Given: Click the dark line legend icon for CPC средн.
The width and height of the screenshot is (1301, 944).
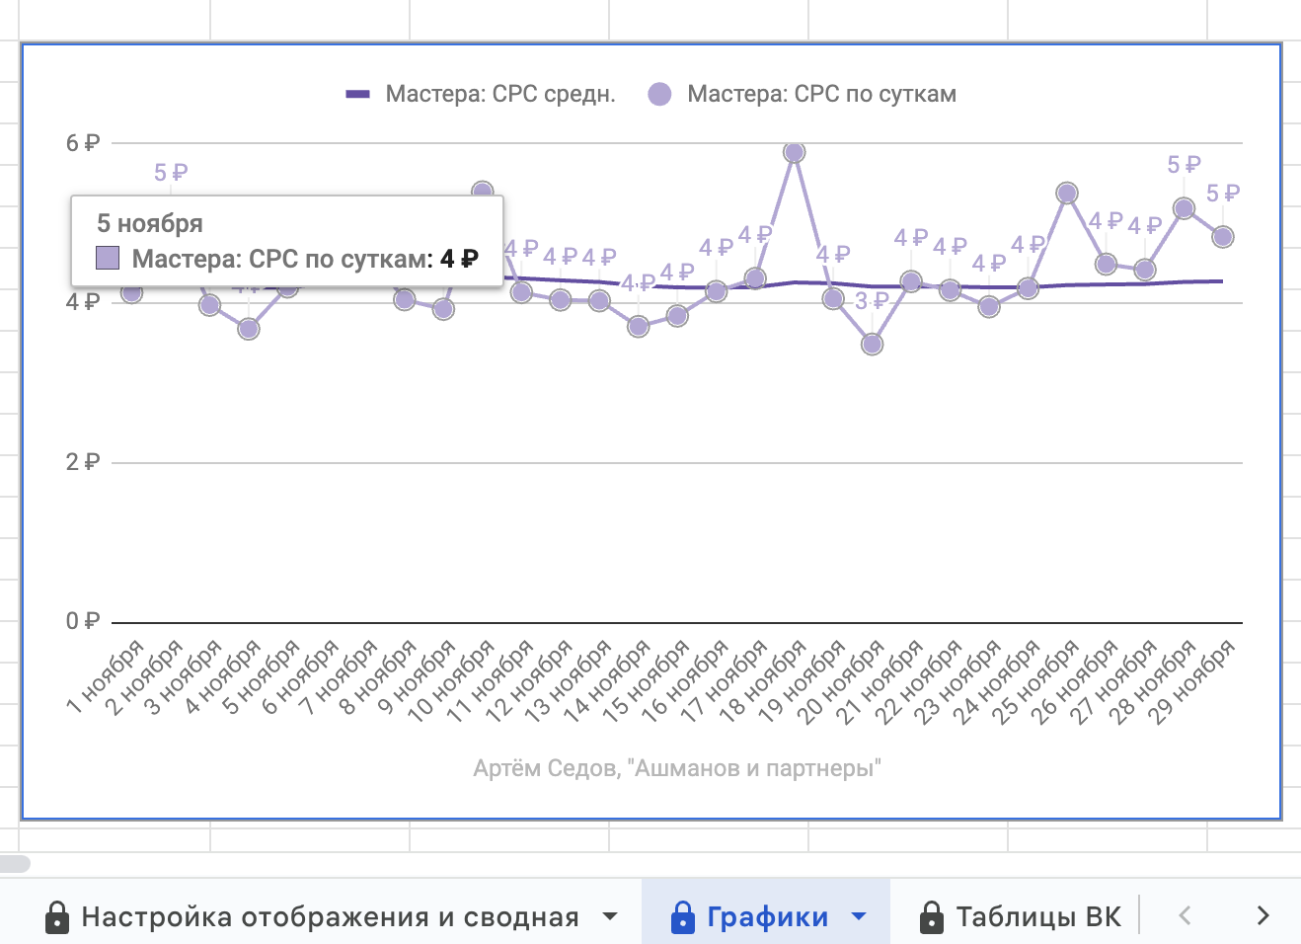Looking at the screenshot, I should click(x=357, y=95).
